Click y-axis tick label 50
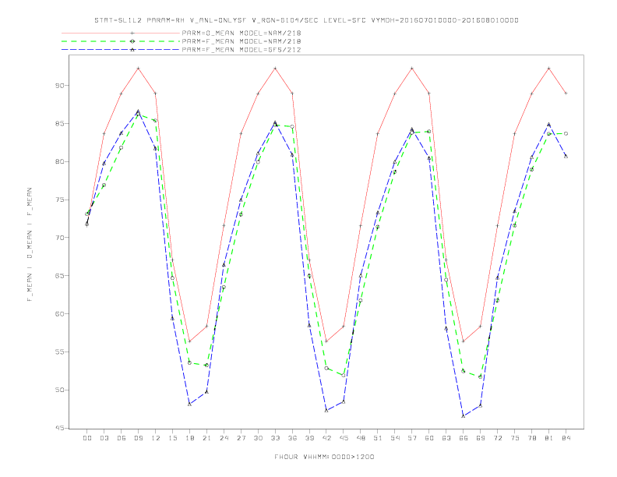Image resolution: width=617 pixels, height=477 pixels. (59, 390)
